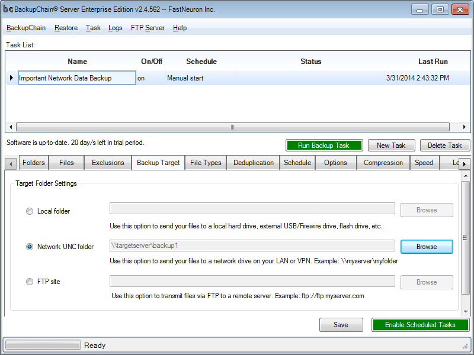Image resolution: width=474 pixels, height=355 pixels.
Task: Open the Logs menu
Action: click(x=115, y=28)
